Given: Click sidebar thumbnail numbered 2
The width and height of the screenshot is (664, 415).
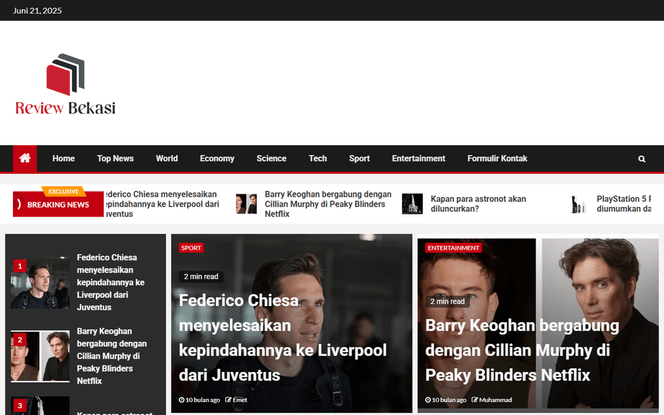Looking at the screenshot, I should [x=40, y=356].
